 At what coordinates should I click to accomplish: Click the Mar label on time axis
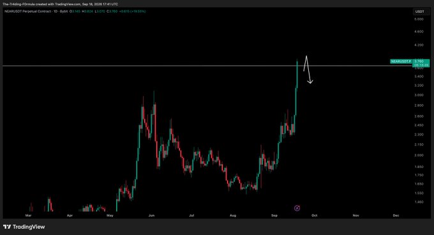pyautogui.click(x=28, y=215)
